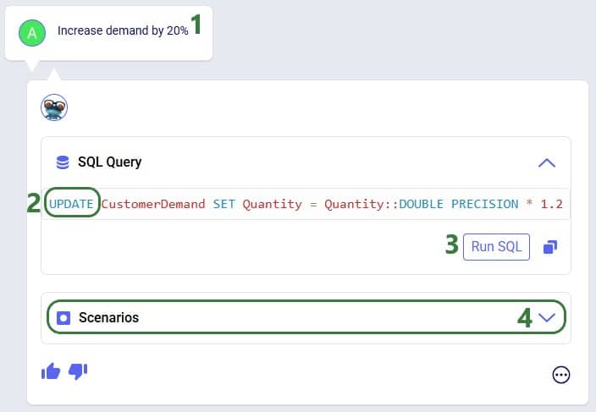Give a thumbs down to the response
The height and width of the screenshot is (412, 596).
coord(78,371)
